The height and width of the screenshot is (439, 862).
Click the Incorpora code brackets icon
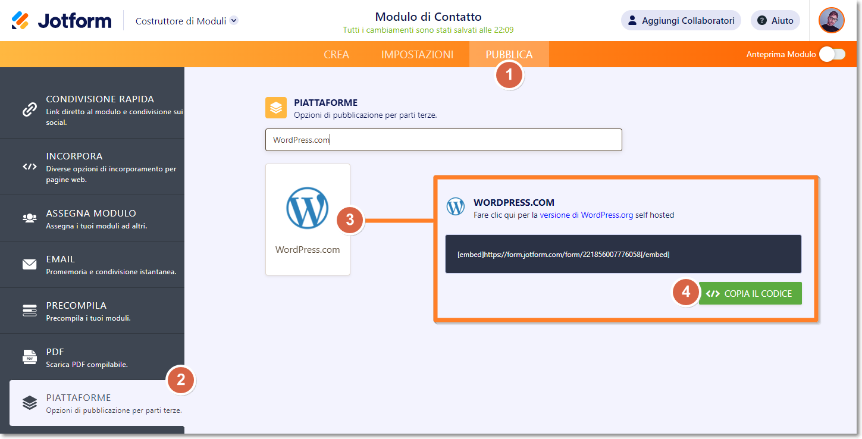click(29, 167)
